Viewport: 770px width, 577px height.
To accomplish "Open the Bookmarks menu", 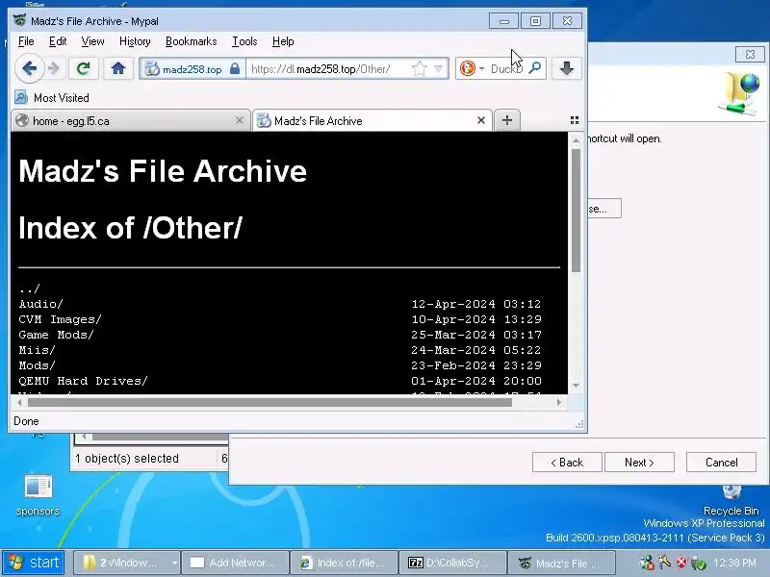I will 191,41.
